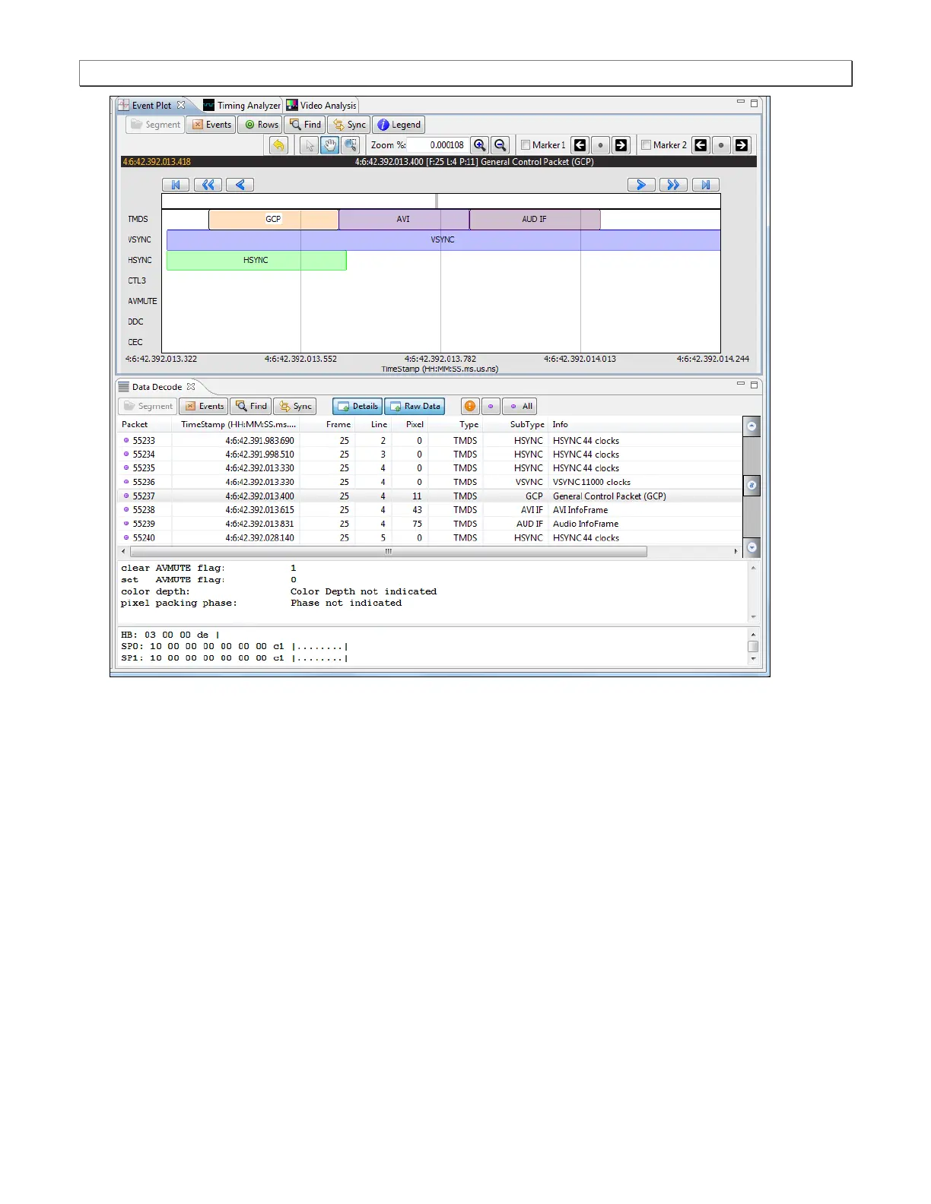Close the Data Decode tab via its X
Viewport: 931px width, 1204px height.
click(191, 387)
